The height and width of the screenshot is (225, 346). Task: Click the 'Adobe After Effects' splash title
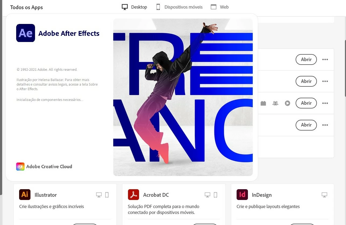69,33
